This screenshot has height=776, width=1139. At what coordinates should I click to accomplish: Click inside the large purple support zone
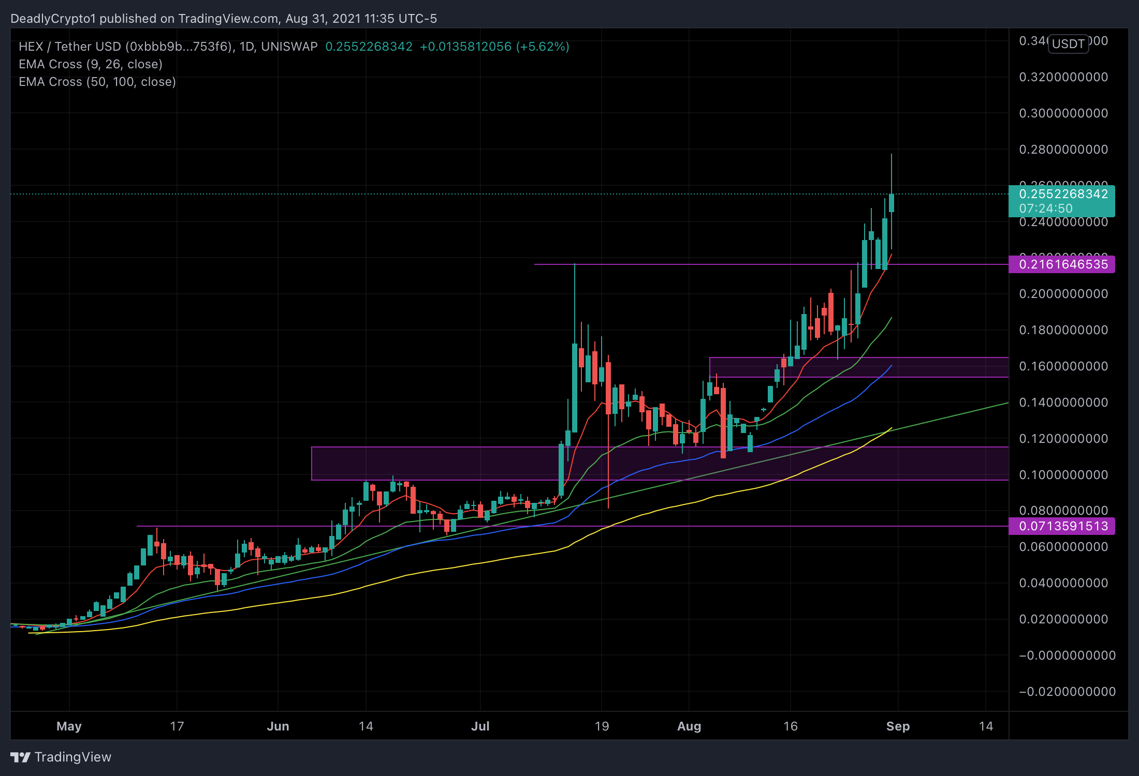pyautogui.click(x=440, y=464)
